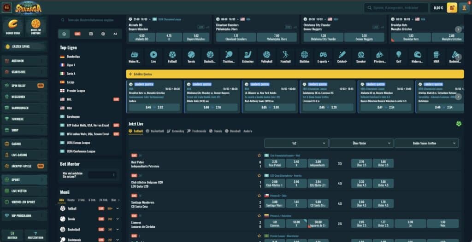
Task: Show more time filters with Menü arrow
Action: tap(118, 200)
